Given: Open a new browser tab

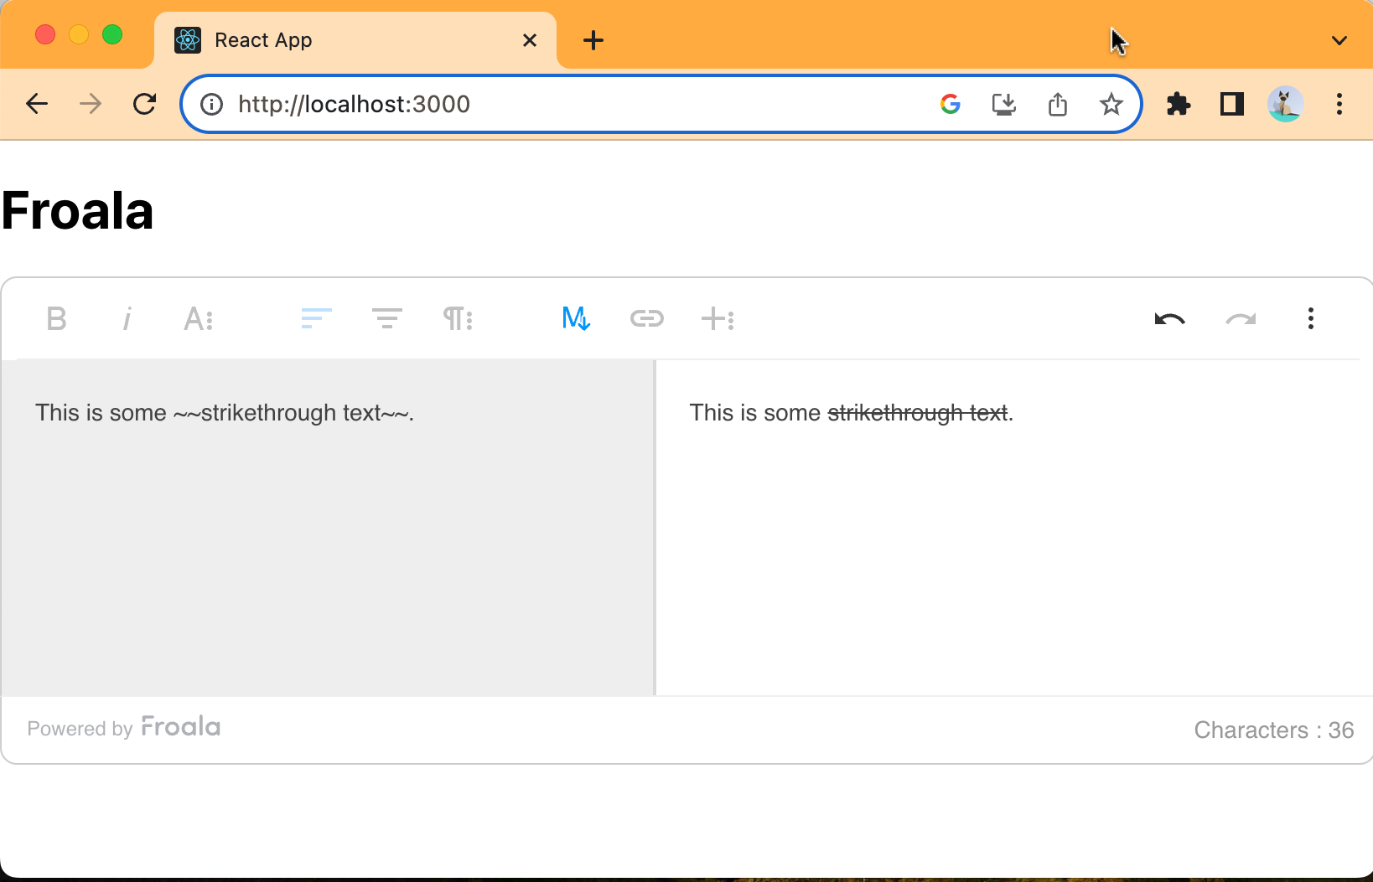Looking at the screenshot, I should [x=593, y=39].
